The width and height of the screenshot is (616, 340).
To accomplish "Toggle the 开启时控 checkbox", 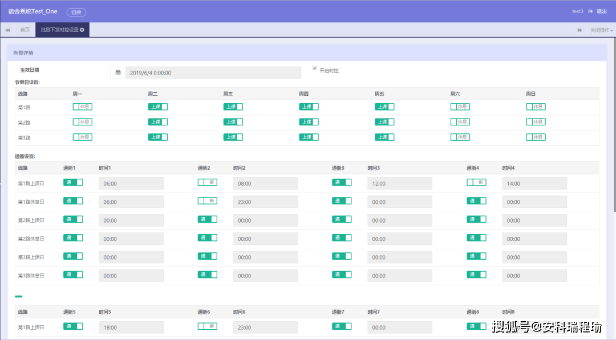I will 315,68.
